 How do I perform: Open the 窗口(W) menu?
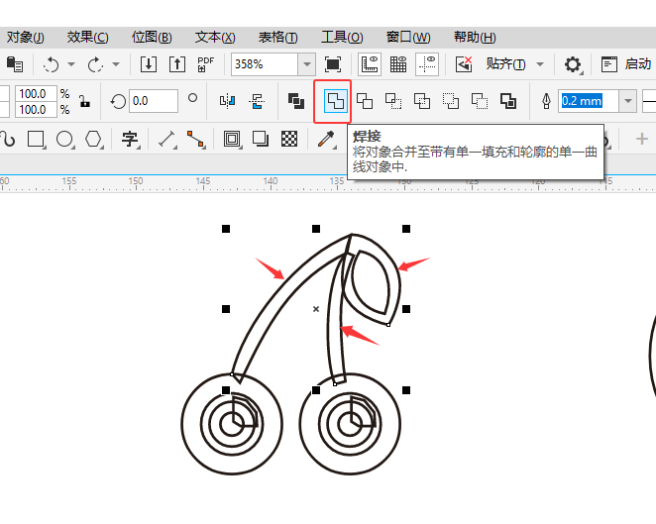pos(408,38)
